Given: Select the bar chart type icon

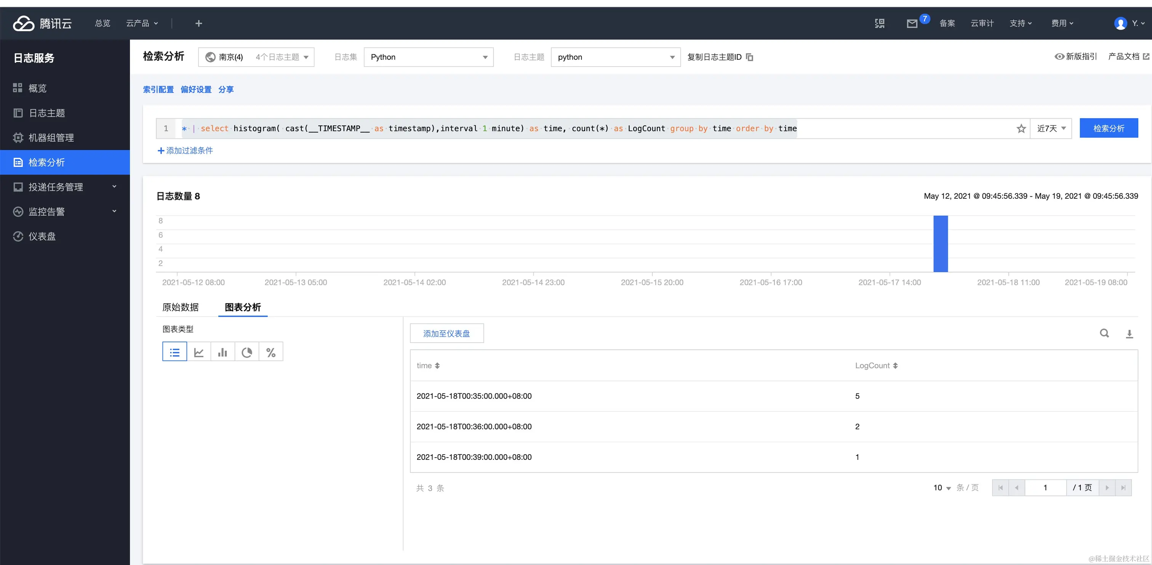Looking at the screenshot, I should pos(223,352).
